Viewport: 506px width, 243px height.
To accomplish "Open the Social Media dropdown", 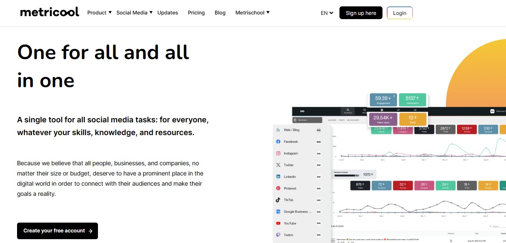I will point(134,13).
